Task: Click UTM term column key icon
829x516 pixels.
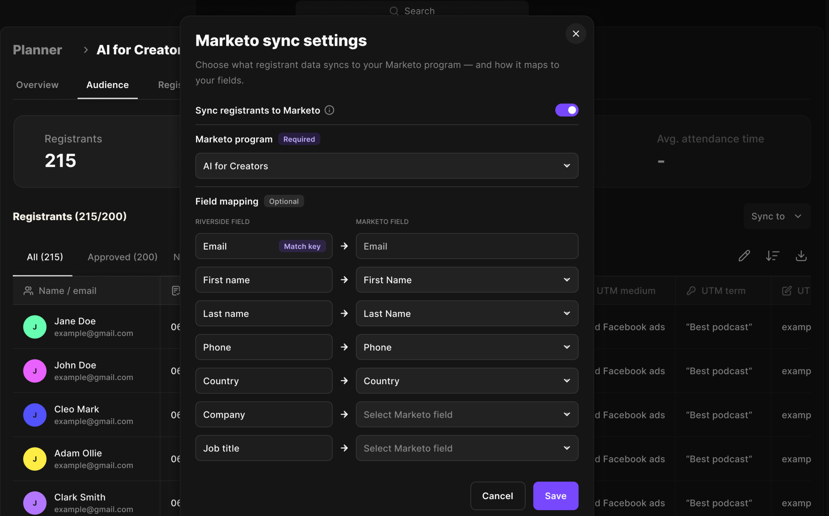Action: pos(691,291)
